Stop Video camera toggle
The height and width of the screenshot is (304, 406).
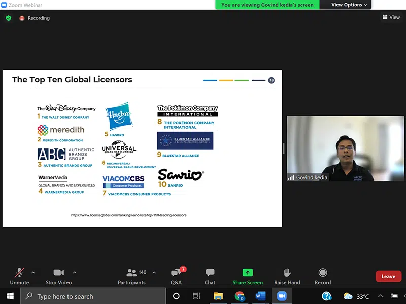[58, 276]
